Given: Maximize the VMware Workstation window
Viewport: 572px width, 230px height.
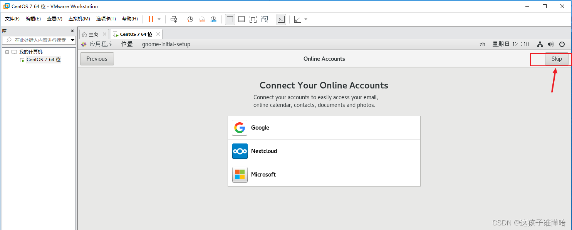Looking at the screenshot, I should 545,6.
